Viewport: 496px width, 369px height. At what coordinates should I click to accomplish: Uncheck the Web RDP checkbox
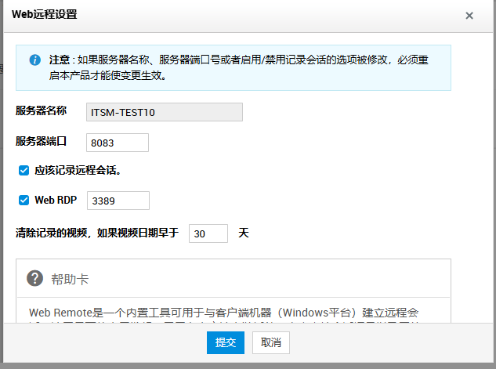click(x=24, y=200)
